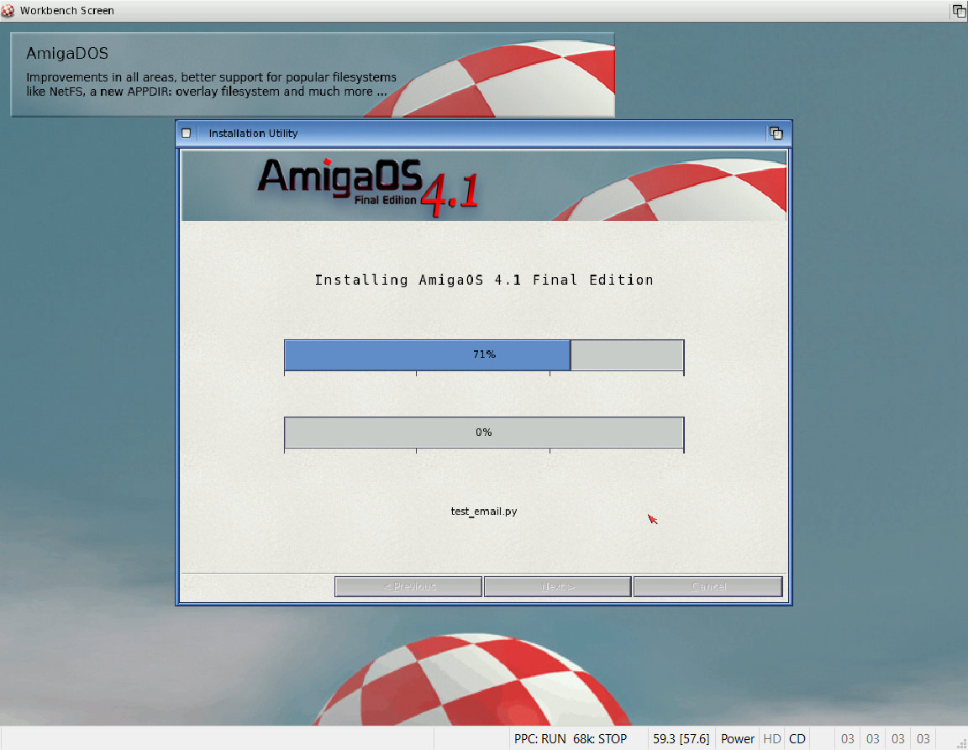Click the "Workbench Screen" title text

pos(66,10)
